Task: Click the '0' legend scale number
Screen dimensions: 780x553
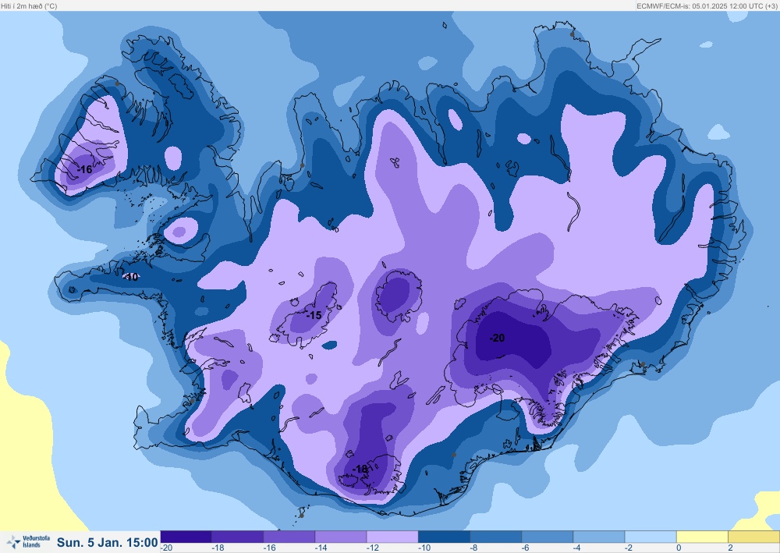Action: click(679, 548)
